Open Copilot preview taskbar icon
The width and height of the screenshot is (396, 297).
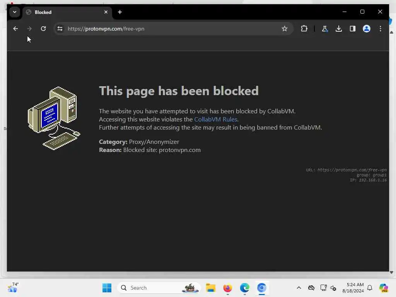pyautogui.click(x=384, y=288)
